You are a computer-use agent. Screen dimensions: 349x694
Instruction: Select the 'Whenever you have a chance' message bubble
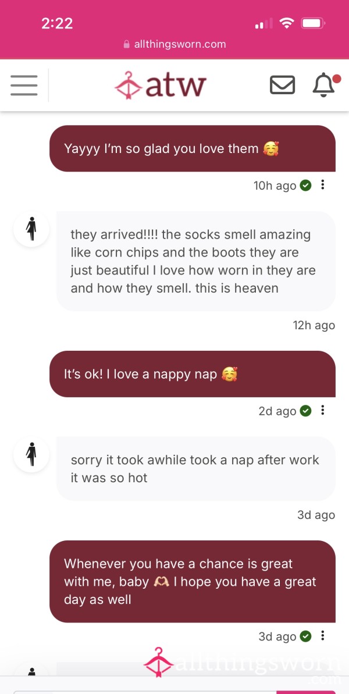(x=193, y=582)
